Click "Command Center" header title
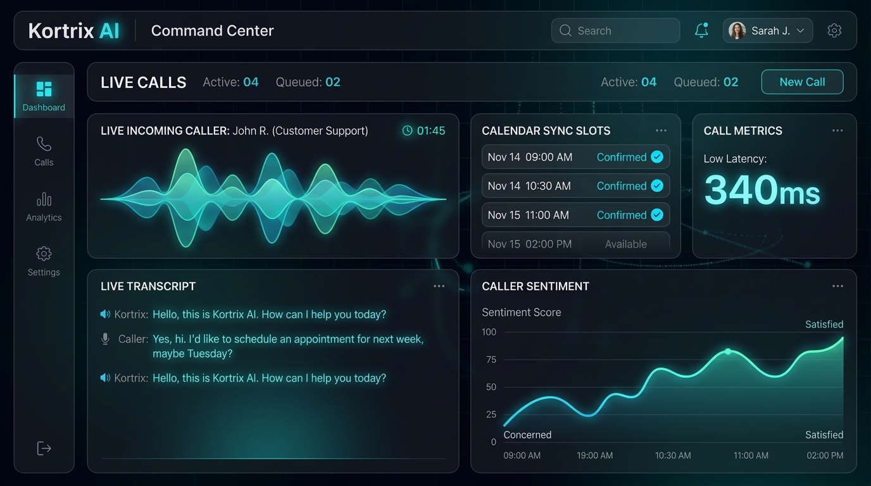The image size is (871, 486). 212,30
